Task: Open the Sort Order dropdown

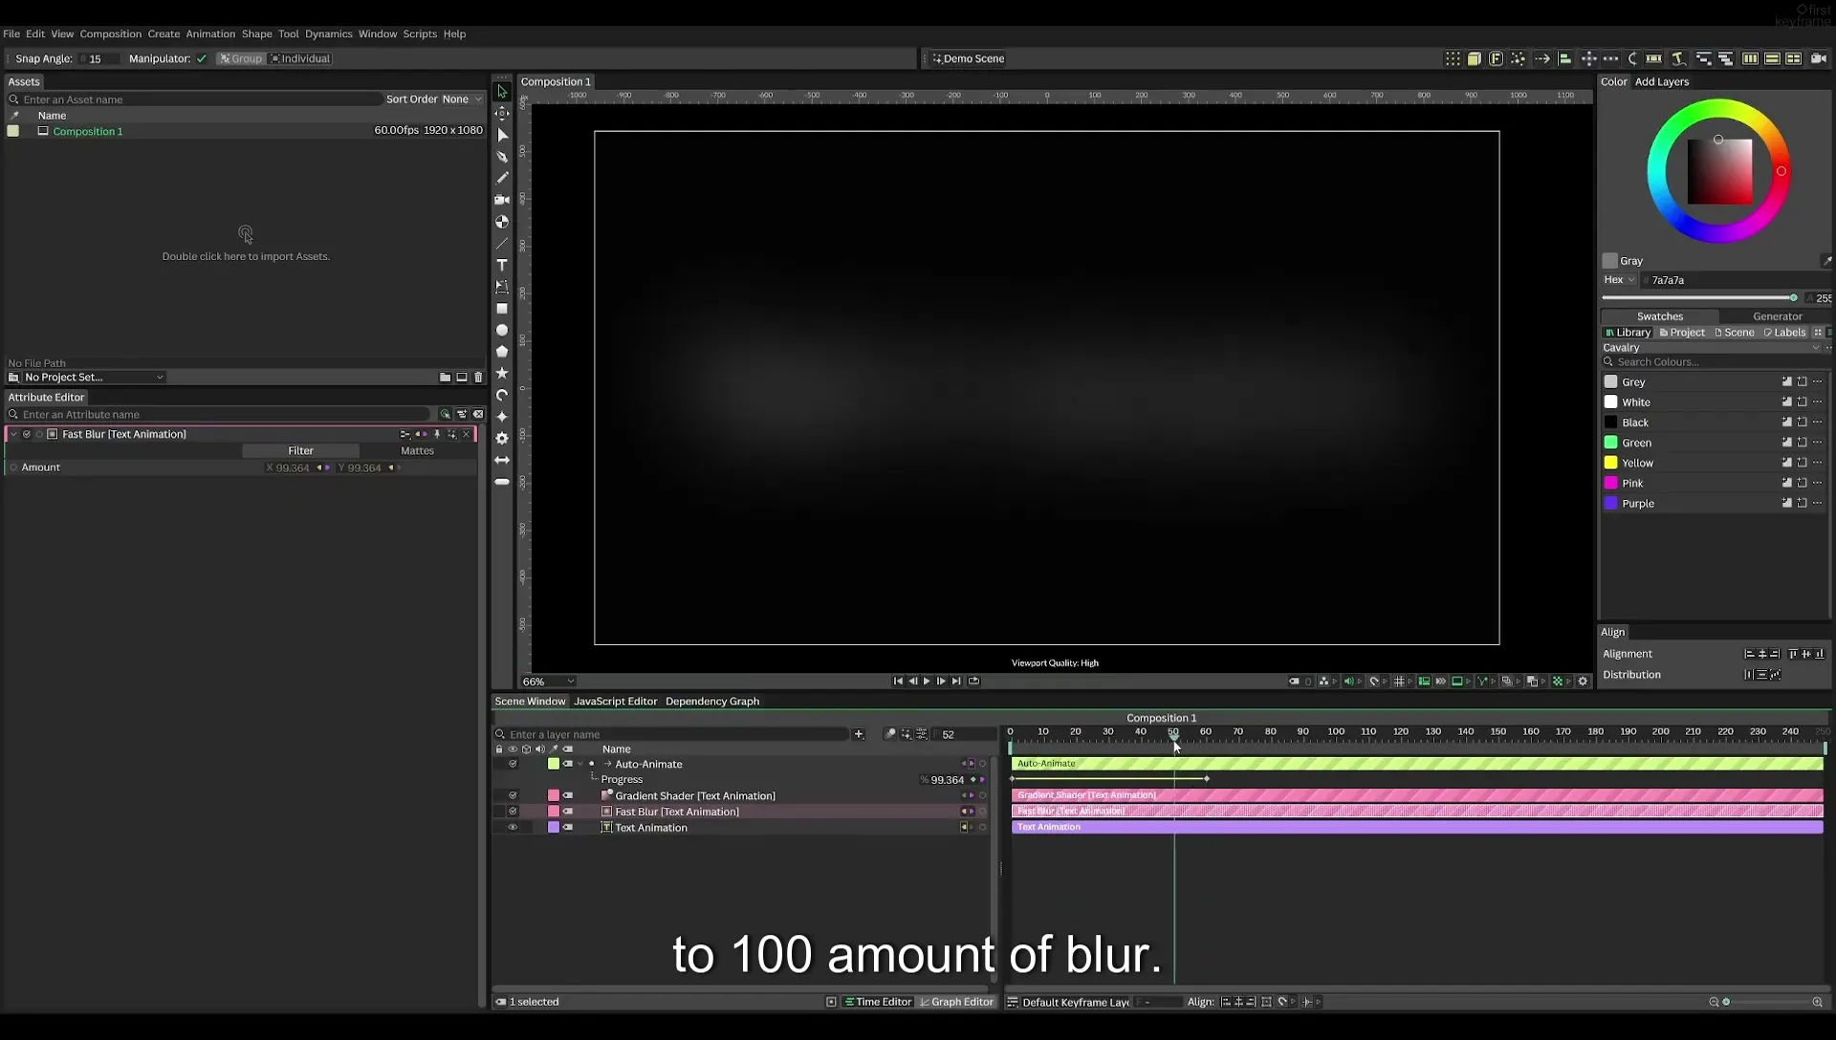Action: tap(462, 99)
